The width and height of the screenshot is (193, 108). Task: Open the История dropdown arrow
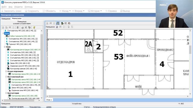coord(101,11)
